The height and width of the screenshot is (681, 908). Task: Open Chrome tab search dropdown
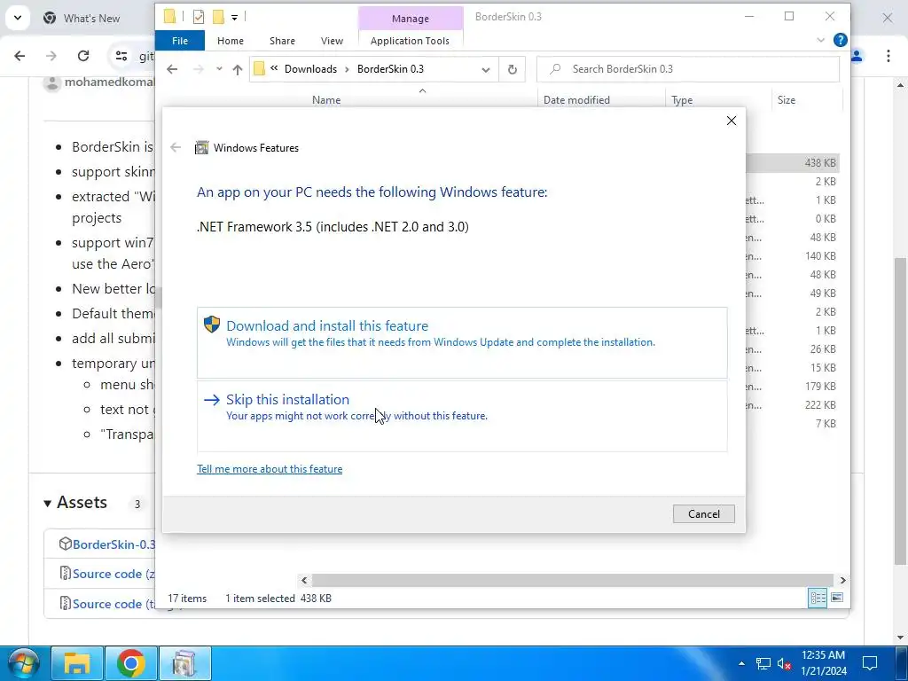[x=18, y=18]
